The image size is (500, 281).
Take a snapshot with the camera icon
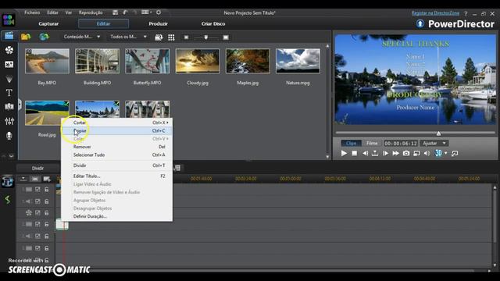pyautogui.click(x=406, y=153)
